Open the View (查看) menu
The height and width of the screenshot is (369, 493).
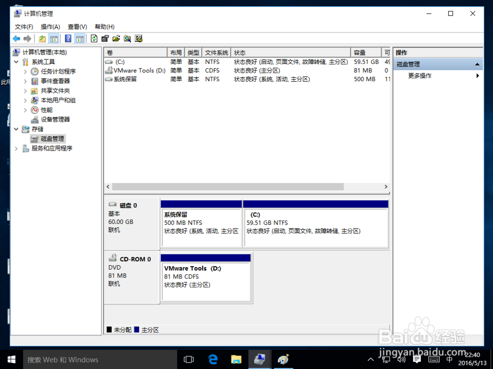77,27
